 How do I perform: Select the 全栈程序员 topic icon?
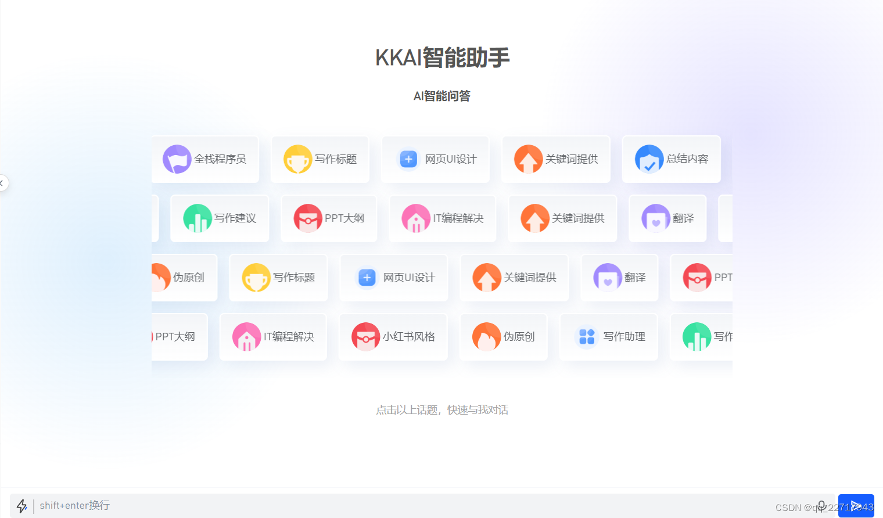tap(177, 159)
